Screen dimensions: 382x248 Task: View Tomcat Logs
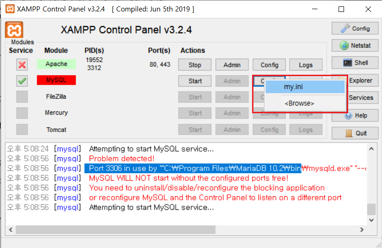(306, 130)
